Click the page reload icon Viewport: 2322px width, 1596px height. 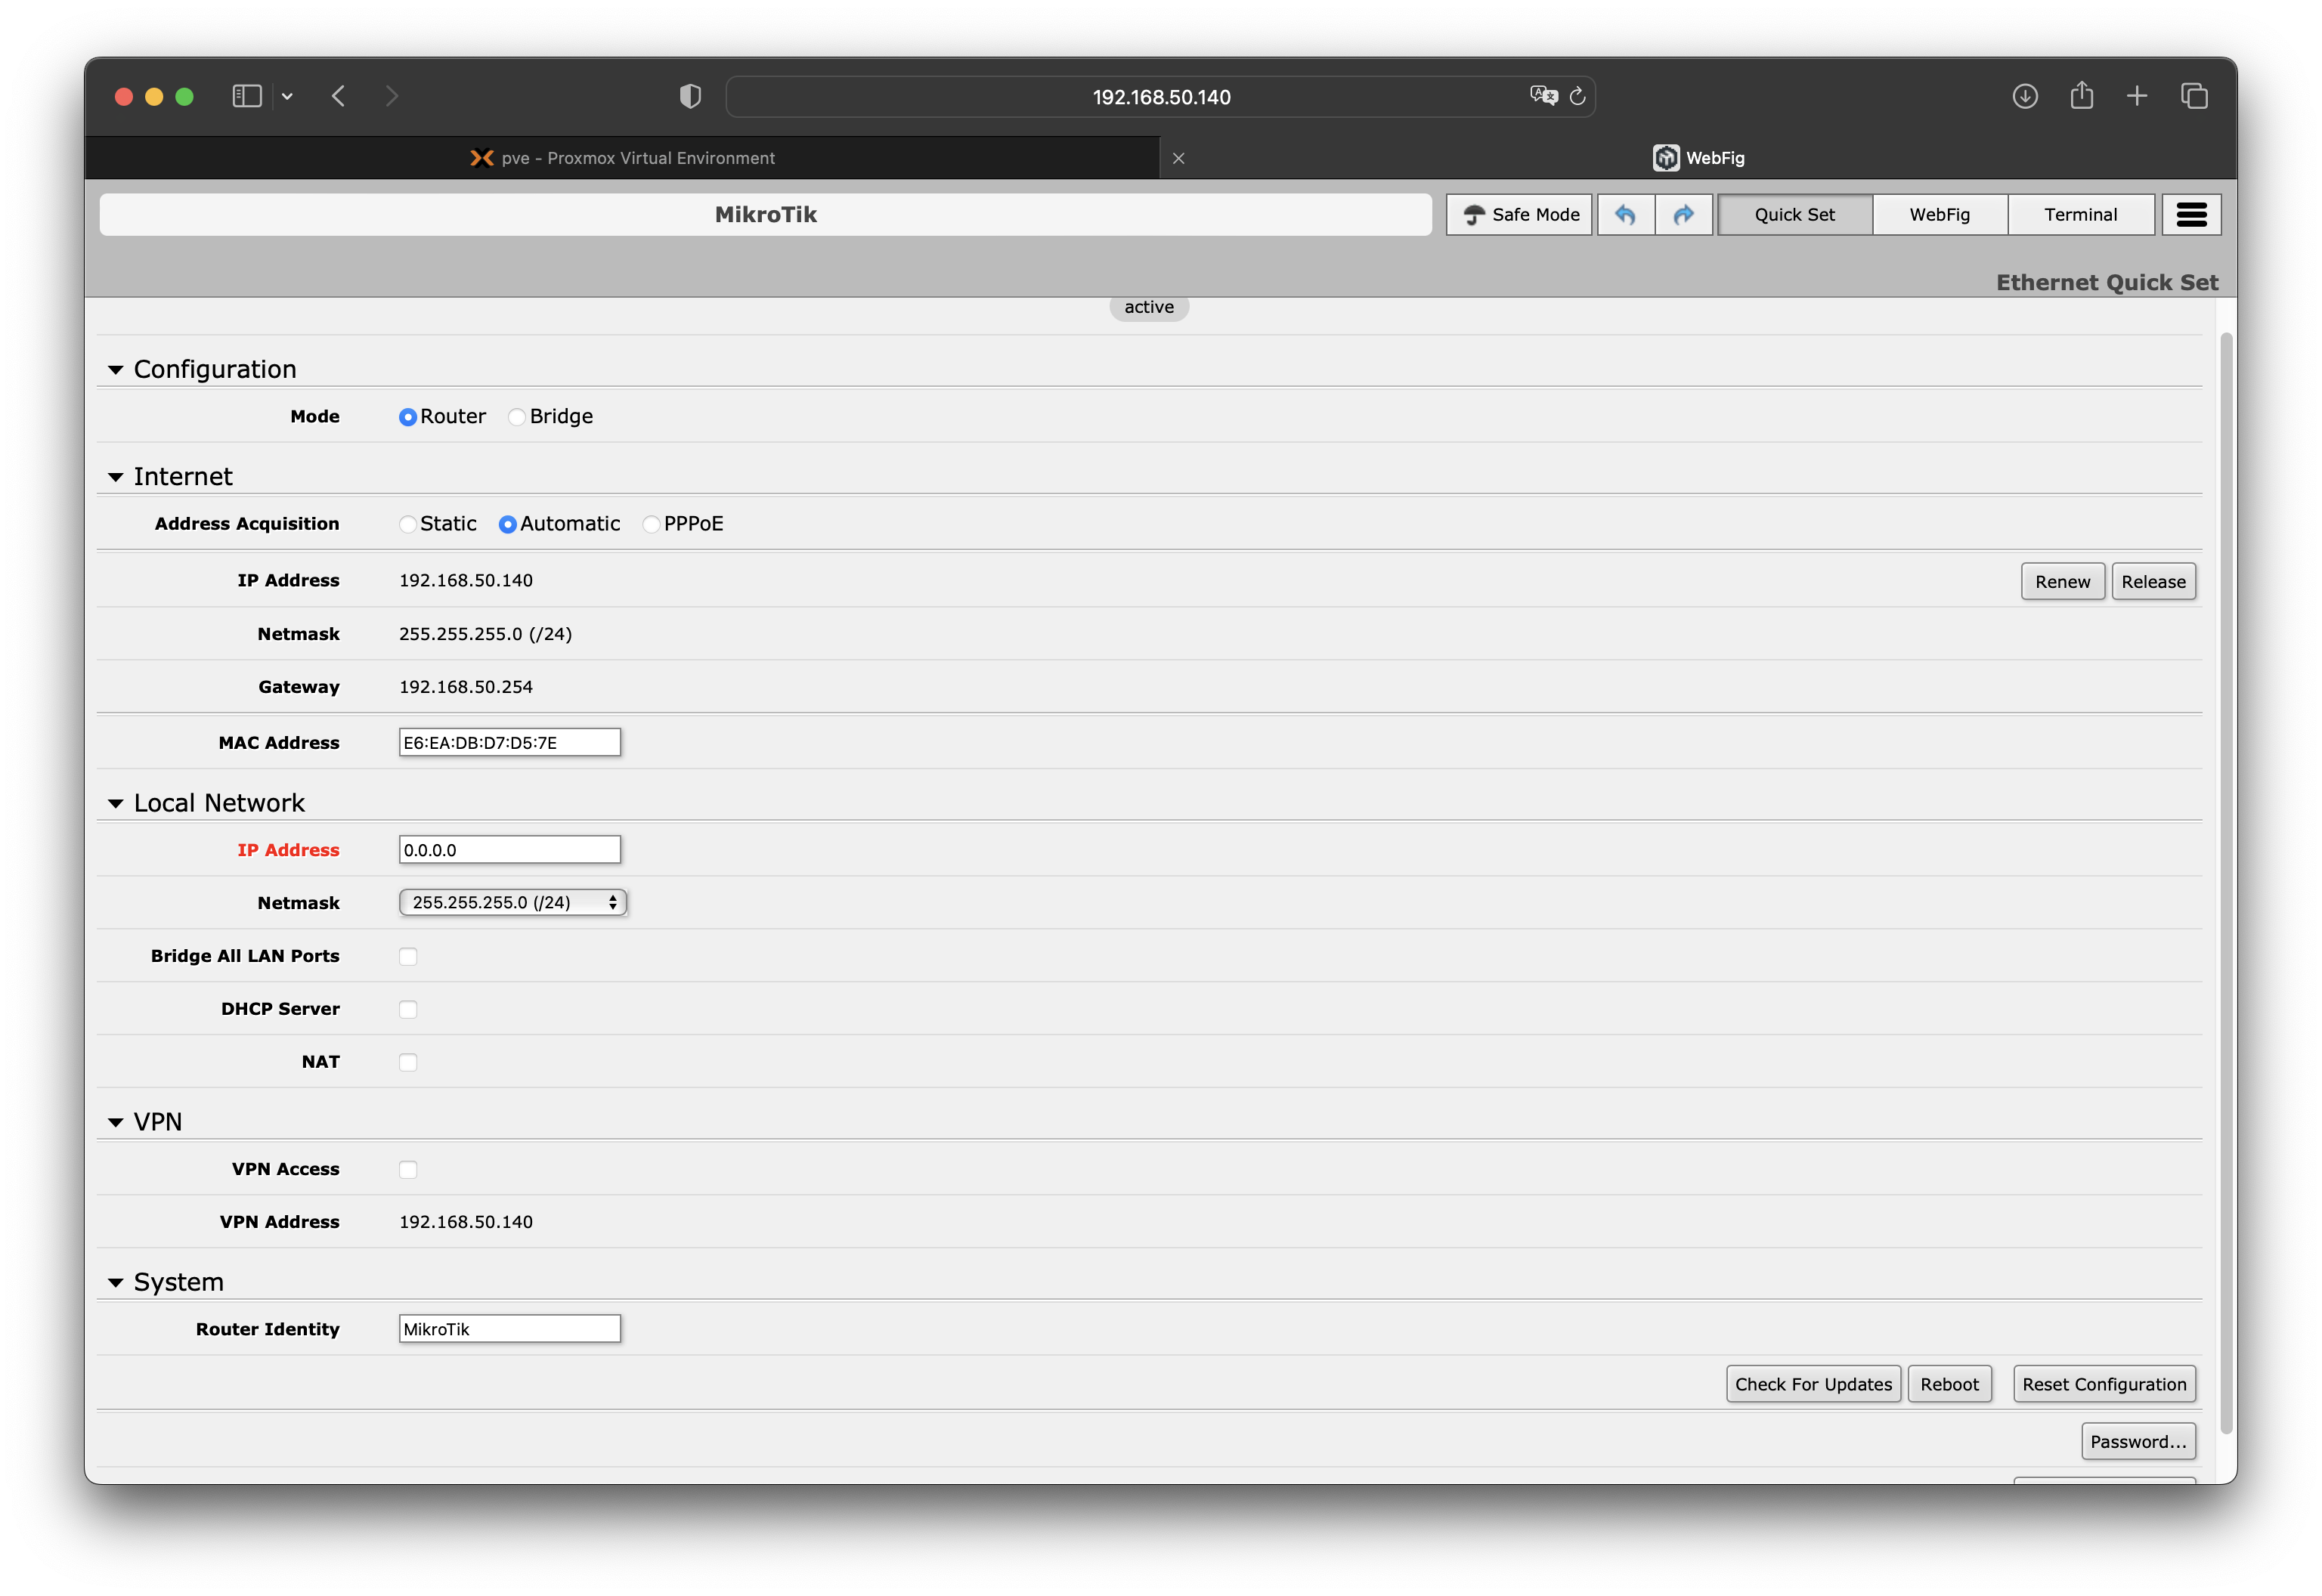(1578, 97)
